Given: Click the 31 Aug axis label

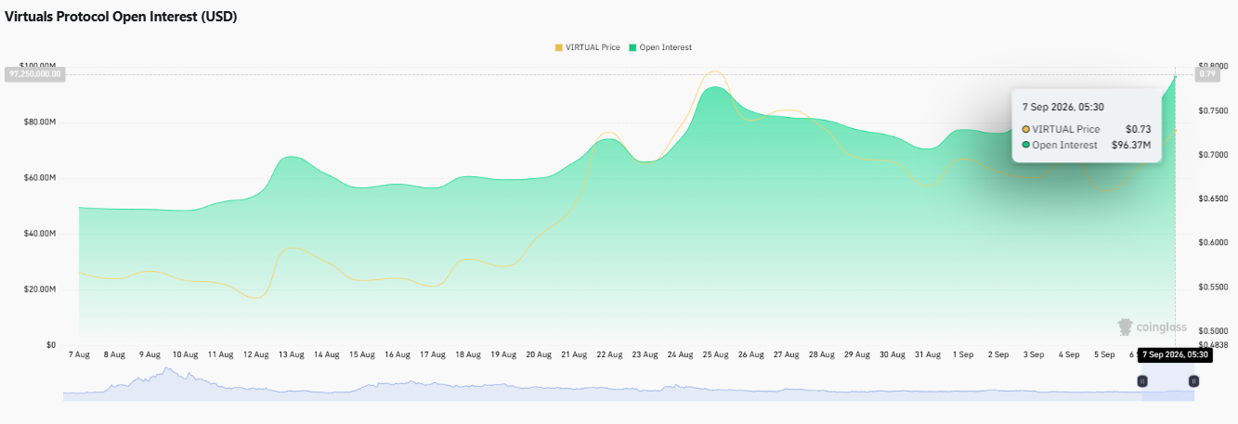Looking at the screenshot, I should [927, 354].
